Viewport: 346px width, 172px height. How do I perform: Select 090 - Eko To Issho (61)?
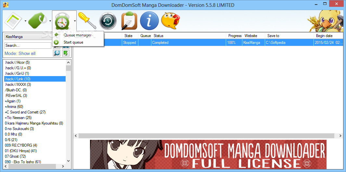(35, 162)
